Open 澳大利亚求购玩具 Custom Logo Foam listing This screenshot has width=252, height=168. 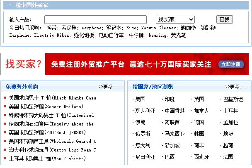pyautogui.click(x=53, y=150)
